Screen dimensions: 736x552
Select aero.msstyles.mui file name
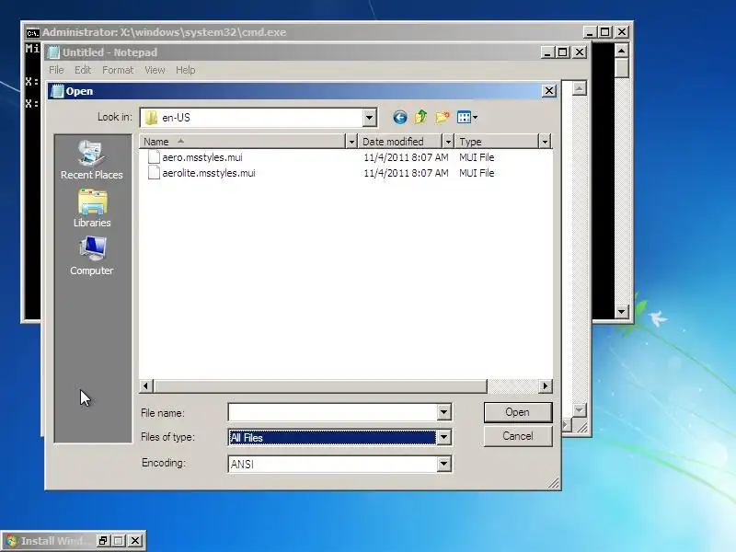coord(202,157)
